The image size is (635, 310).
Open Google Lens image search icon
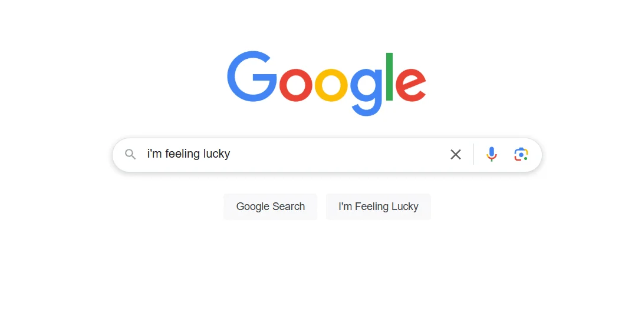point(521,154)
